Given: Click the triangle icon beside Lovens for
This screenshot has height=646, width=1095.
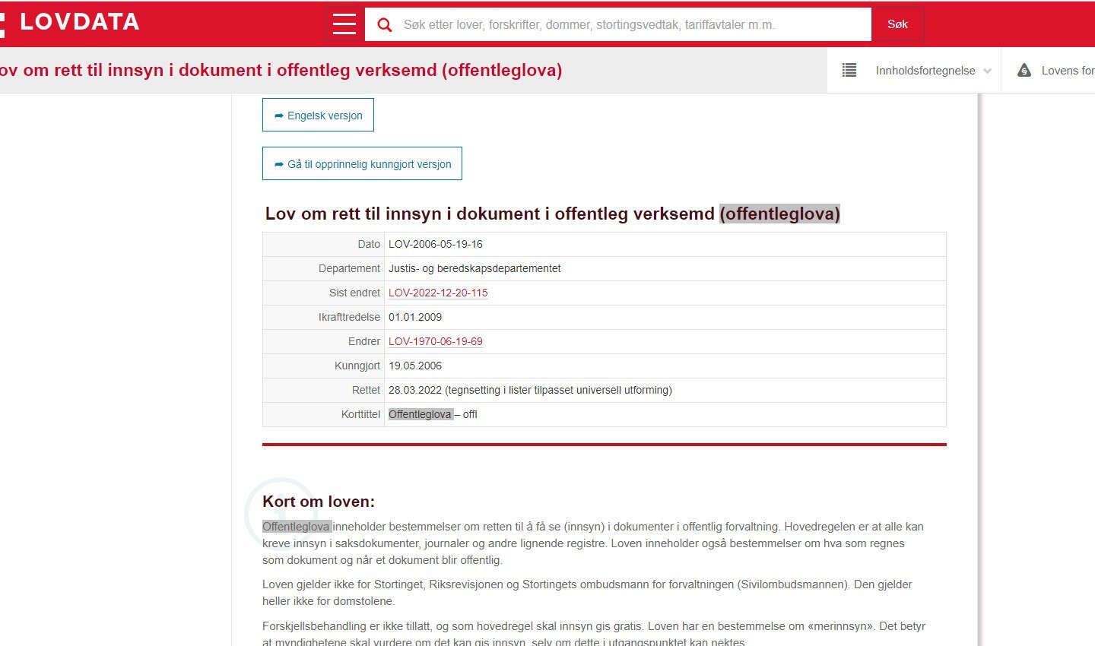Looking at the screenshot, I should pos(1024,71).
